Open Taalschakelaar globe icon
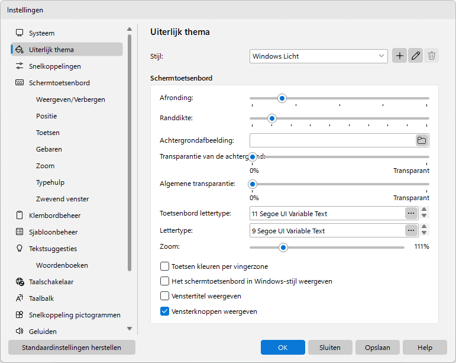Image resolution: width=456 pixels, height=363 pixels. (x=20, y=281)
